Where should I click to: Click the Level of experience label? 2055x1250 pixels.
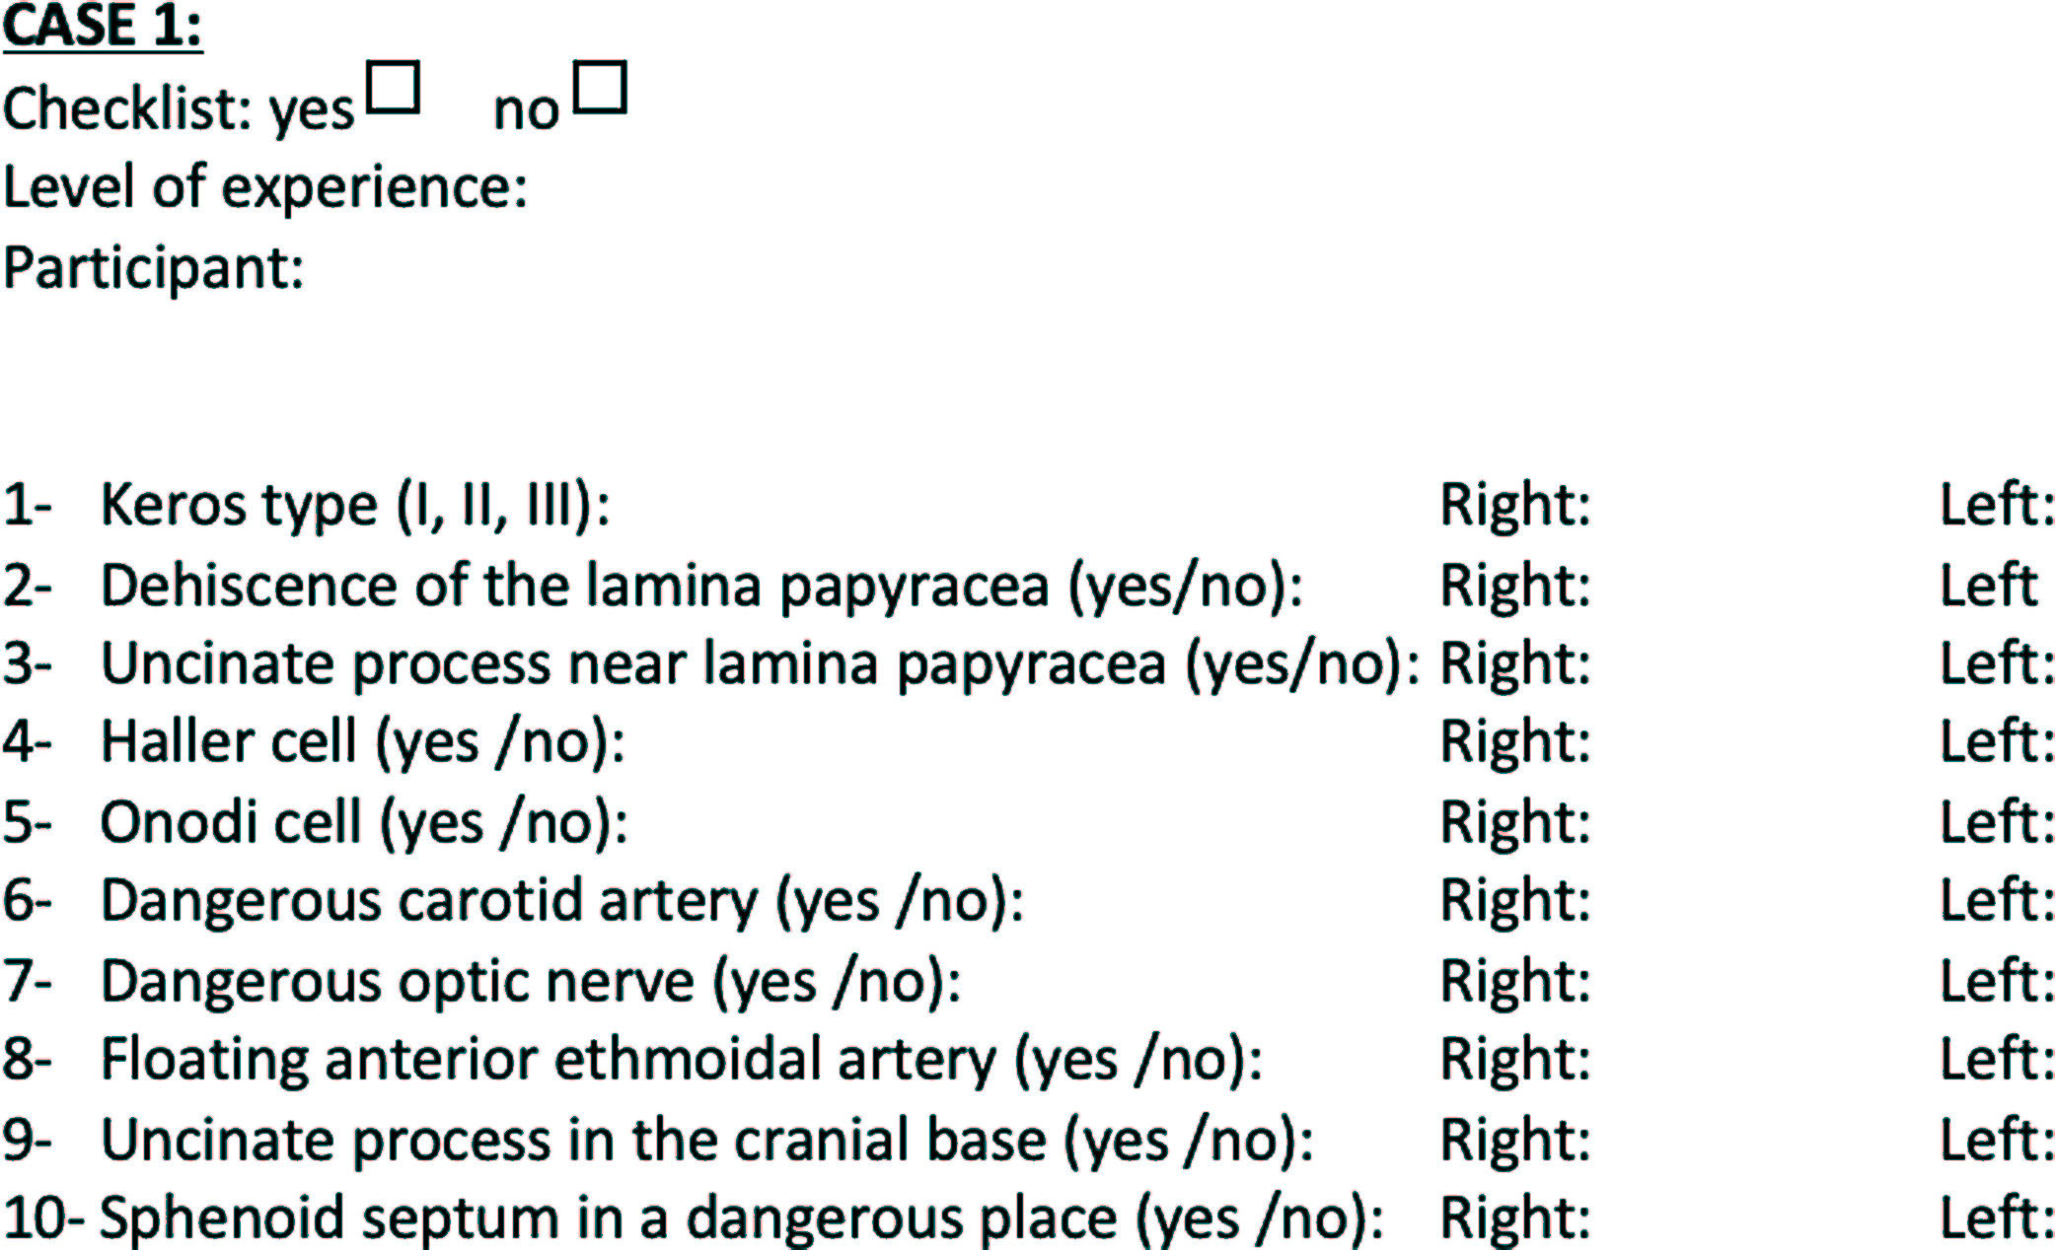pos(265,186)
